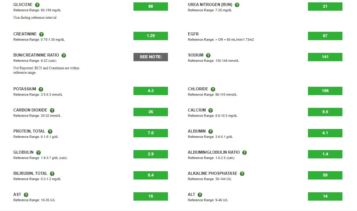Click the question mark beside CREATININE
Screen dimensions: 357x211
(41, 34)
